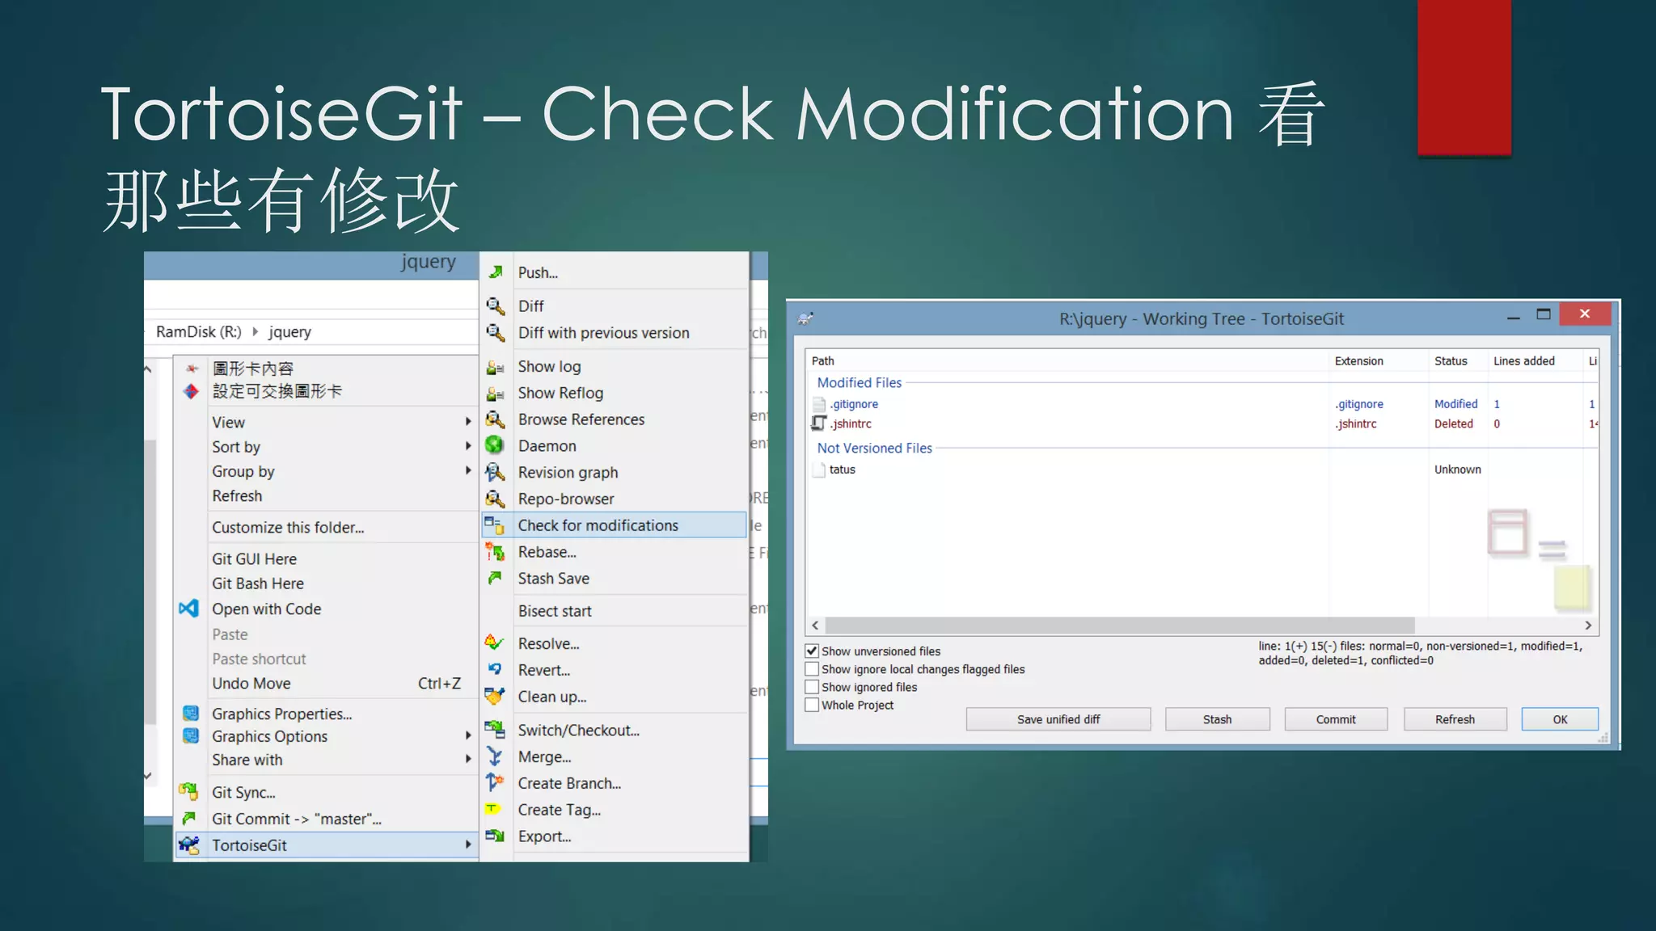This screenshot has width=1656, height=931.
Task: Click the Stash Save icon
Action: point(495,578)
